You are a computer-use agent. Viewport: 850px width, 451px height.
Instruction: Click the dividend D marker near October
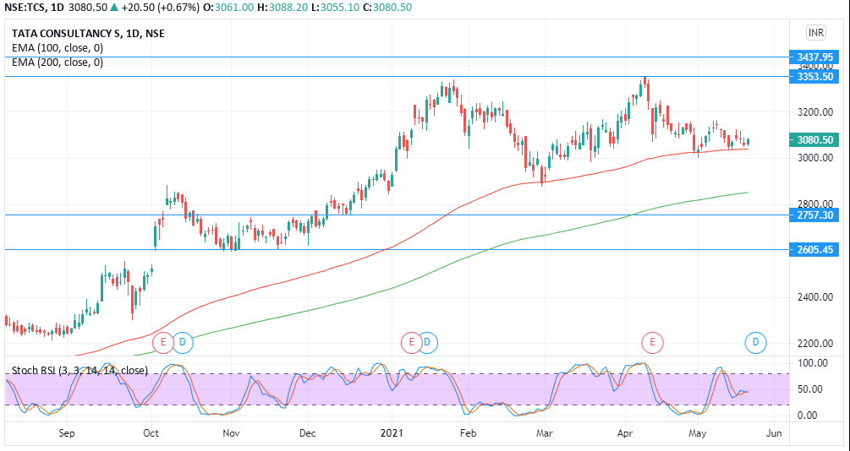[184, 342]
